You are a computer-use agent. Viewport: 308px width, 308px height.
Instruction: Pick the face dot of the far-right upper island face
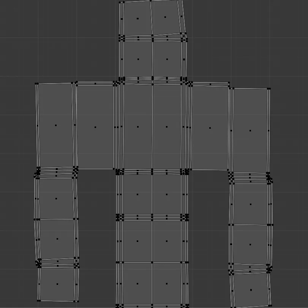[x=250, y=131]
